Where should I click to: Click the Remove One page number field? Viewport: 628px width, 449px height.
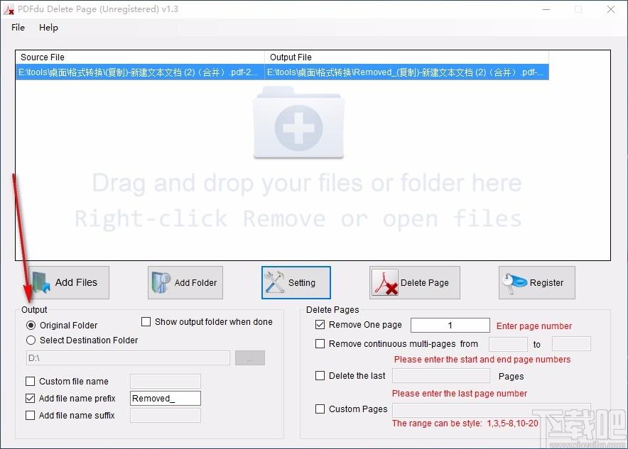[450, 325]
